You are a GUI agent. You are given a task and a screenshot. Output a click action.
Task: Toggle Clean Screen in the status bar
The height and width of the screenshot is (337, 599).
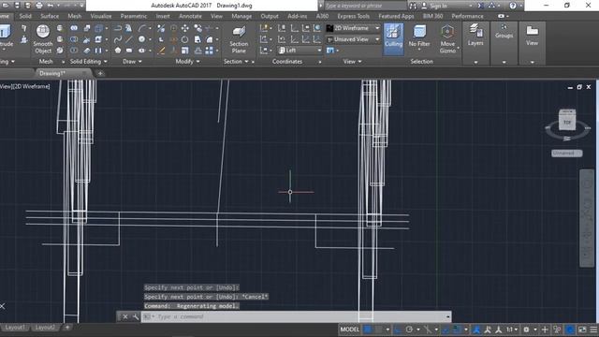pyautogui.click(x=582, y=330)
